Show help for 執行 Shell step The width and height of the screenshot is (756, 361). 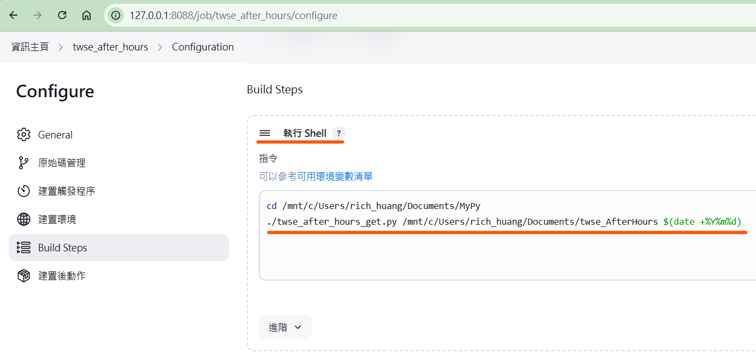click(x=339, y=133)
